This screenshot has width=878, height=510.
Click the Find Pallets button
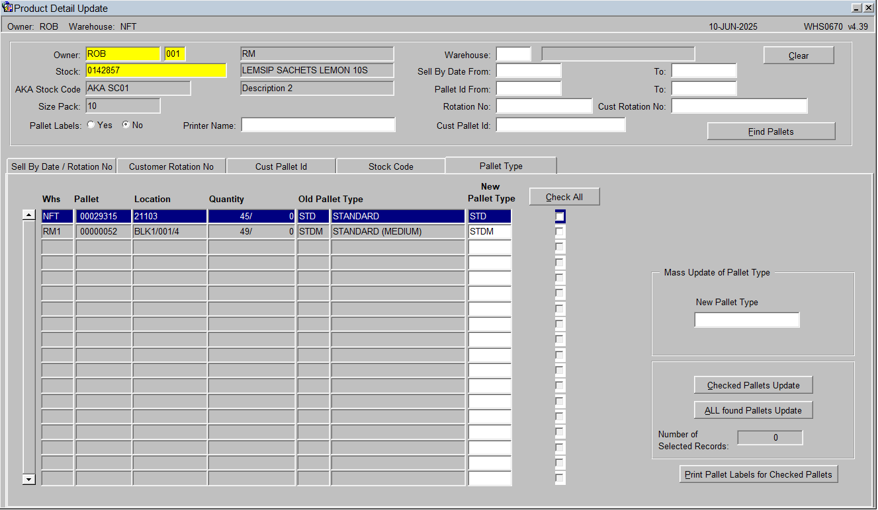[771, 131]
